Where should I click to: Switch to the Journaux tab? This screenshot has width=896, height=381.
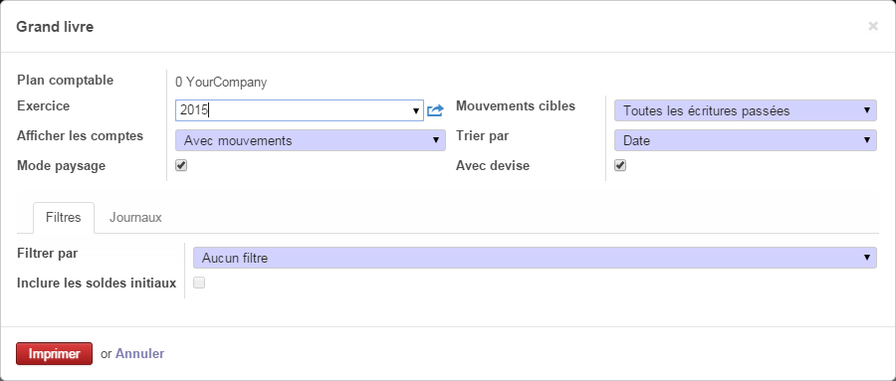pos(135,218)
